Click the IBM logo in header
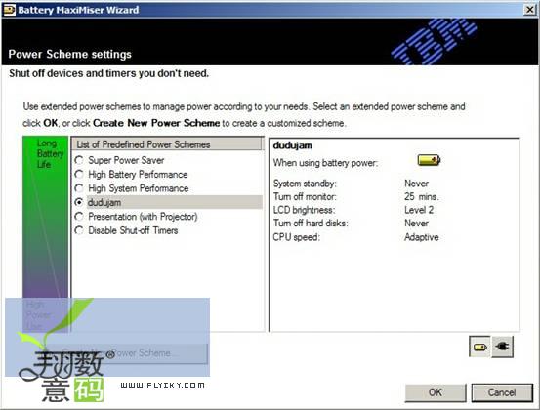540x410 pixels. point(435,41)
